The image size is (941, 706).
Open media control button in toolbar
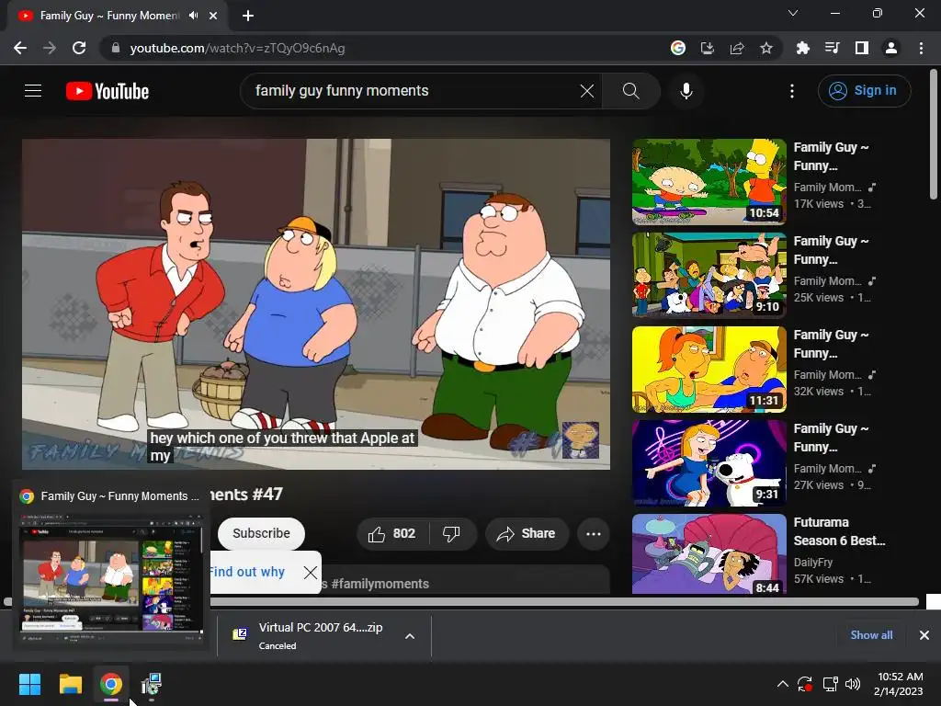pyautogui.click(x=832, y=48)
